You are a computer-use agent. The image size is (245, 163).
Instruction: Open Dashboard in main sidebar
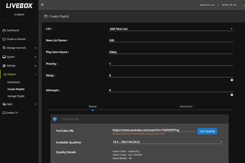(13, 30)
